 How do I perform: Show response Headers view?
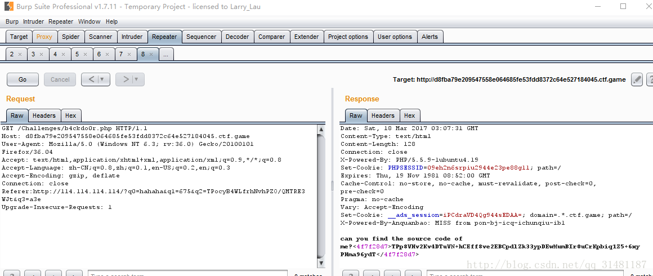pyautogui.click(x=383, y=115)
